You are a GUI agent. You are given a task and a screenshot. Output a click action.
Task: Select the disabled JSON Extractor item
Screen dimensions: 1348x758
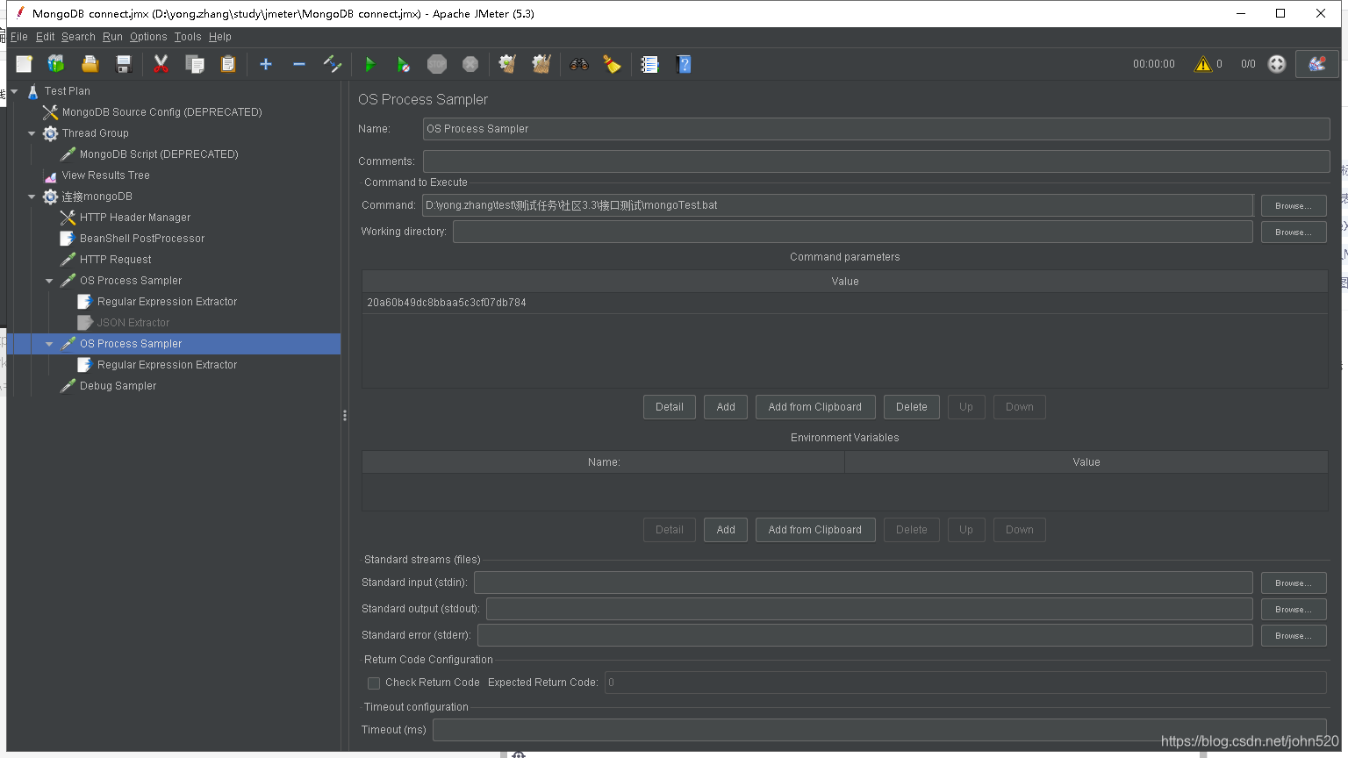(x=133, y=323)
